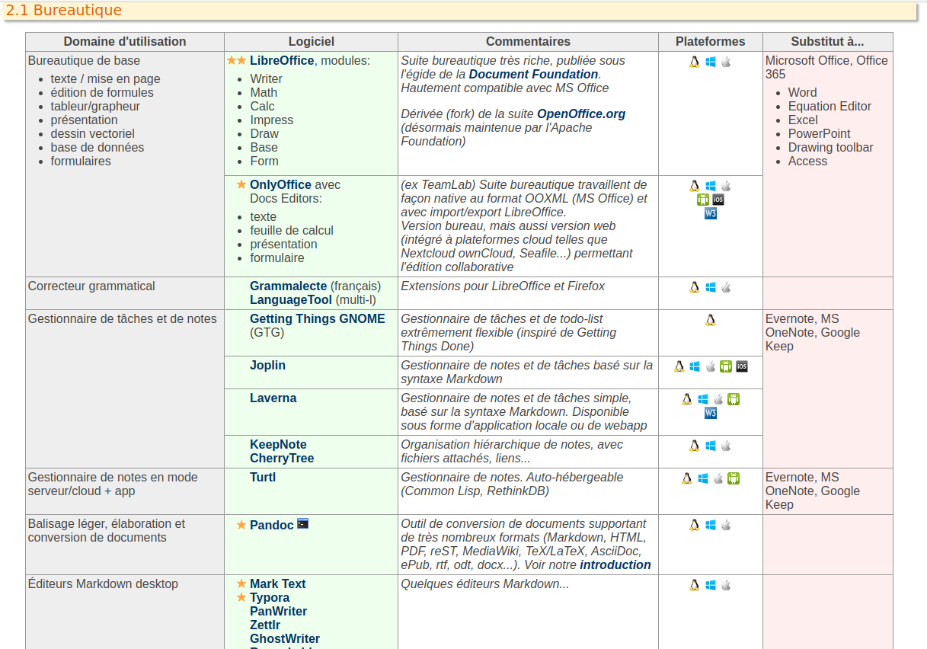The width and height of the screenshot is (927, 649).
Task: Click the Plateformes column header
Action: point(710,42)
